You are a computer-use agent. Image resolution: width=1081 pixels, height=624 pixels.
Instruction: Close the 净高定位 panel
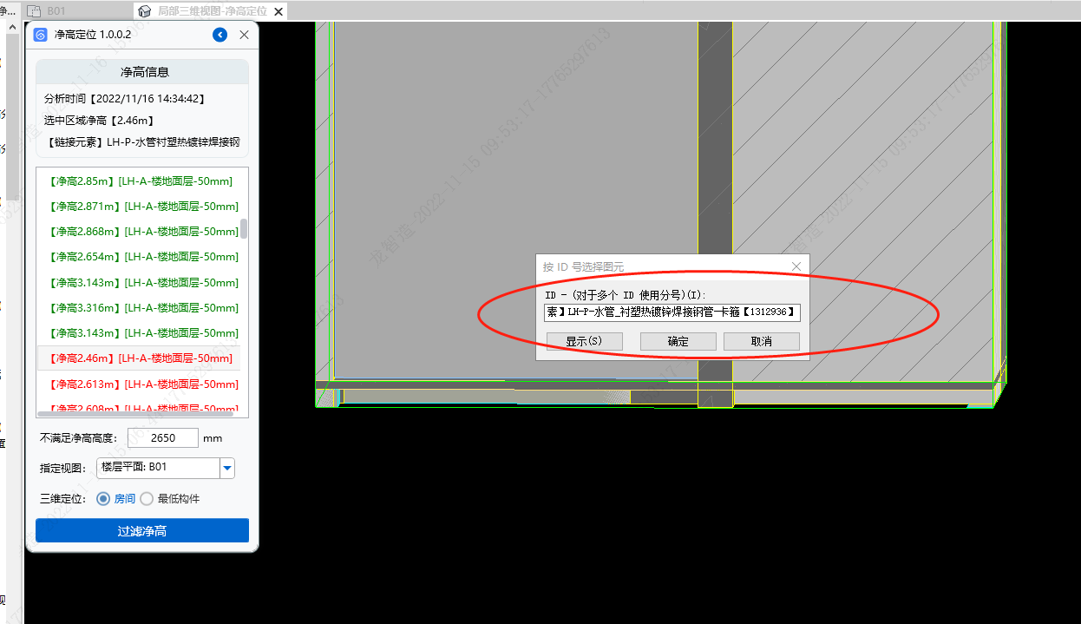pos(244,35)
